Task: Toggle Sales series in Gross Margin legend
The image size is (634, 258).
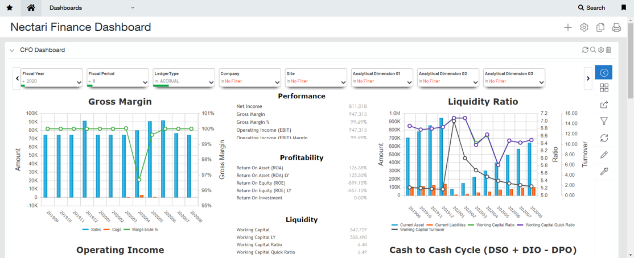Action: tap(92, 230)
